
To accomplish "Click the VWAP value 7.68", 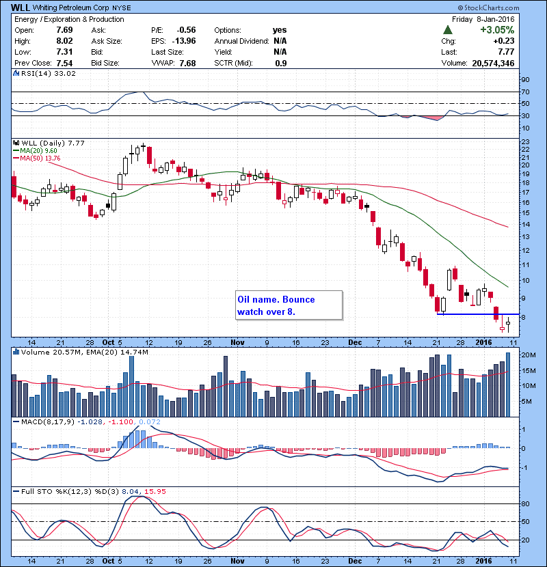I will coord(187,64).
